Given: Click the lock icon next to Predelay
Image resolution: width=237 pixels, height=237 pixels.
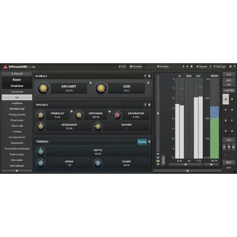Looking at the screenshot, I should point(71,112).
